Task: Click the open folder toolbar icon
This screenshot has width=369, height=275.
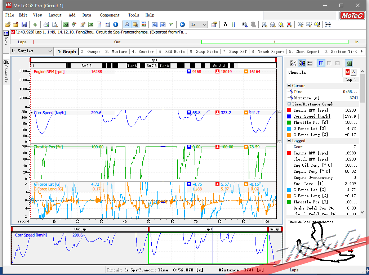Action: (8, 24)
